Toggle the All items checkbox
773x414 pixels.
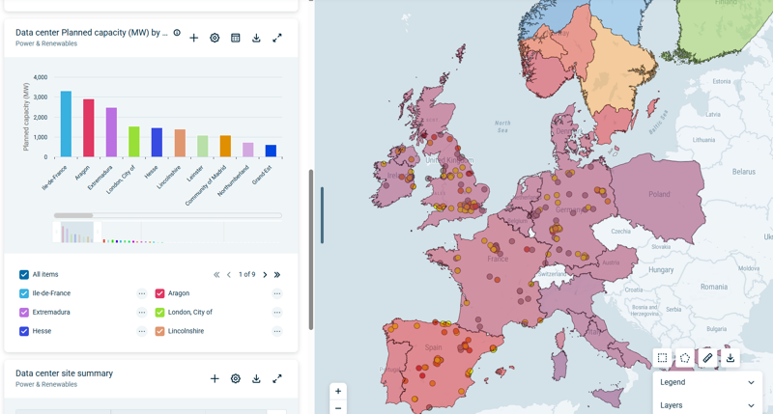pos(23,275)
